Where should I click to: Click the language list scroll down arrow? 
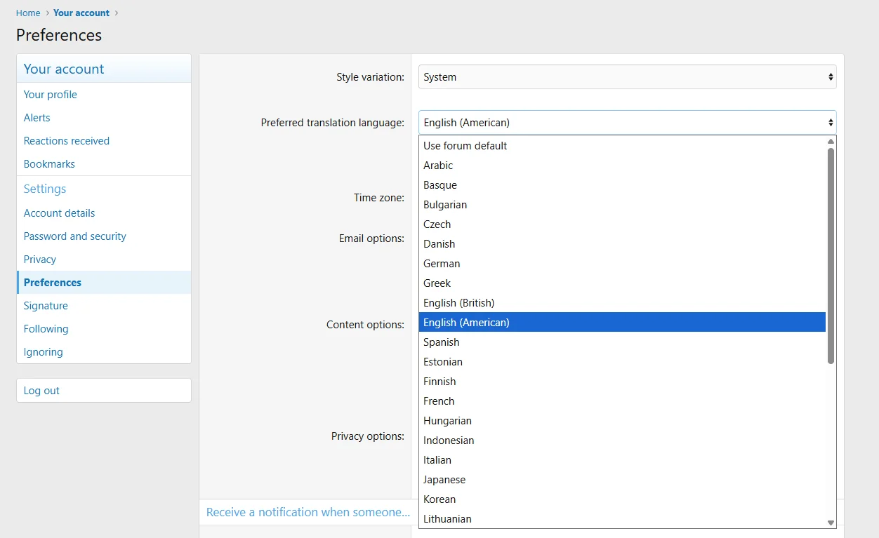[831, 523]
